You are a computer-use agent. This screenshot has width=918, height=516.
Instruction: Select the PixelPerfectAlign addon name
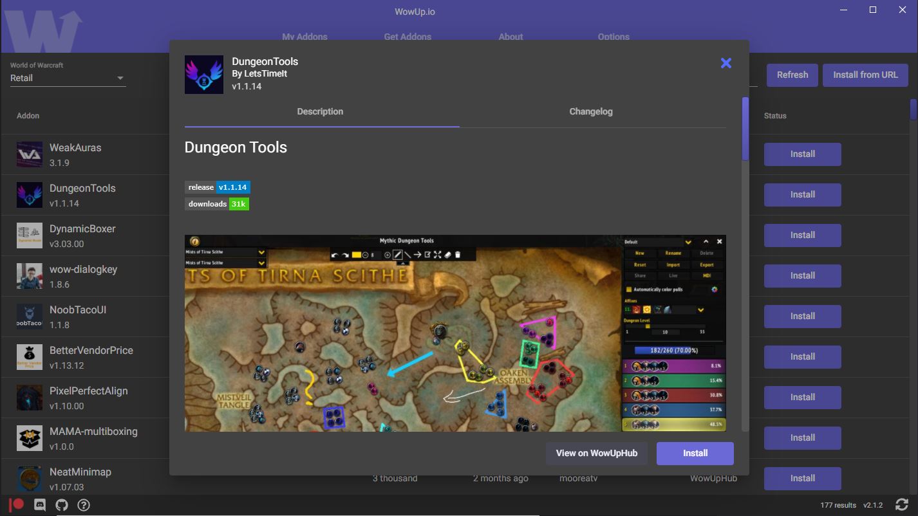(x=89, y=391)
